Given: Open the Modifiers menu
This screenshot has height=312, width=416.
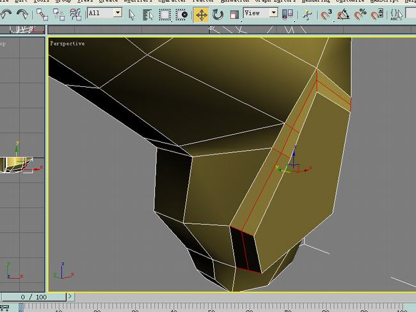Looking at the screenshot, I should (x=138, y=1).
